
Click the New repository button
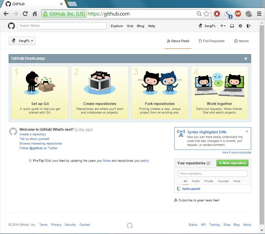point(232,163)
